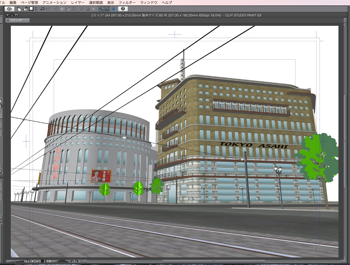Select the コミック* canvas tab
This screenshot has height=265, width=350.
click(17, 20)
